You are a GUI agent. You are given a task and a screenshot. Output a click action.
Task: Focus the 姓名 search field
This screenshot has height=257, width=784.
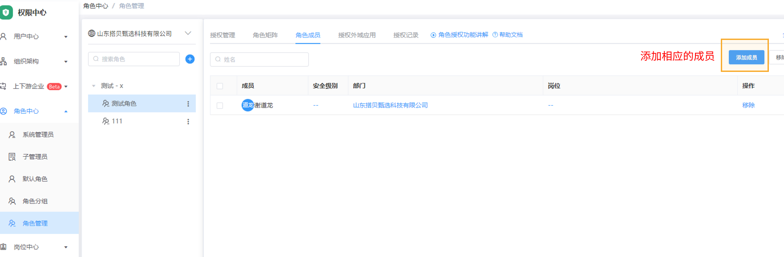pyautogui.click(x=259, y=59)
